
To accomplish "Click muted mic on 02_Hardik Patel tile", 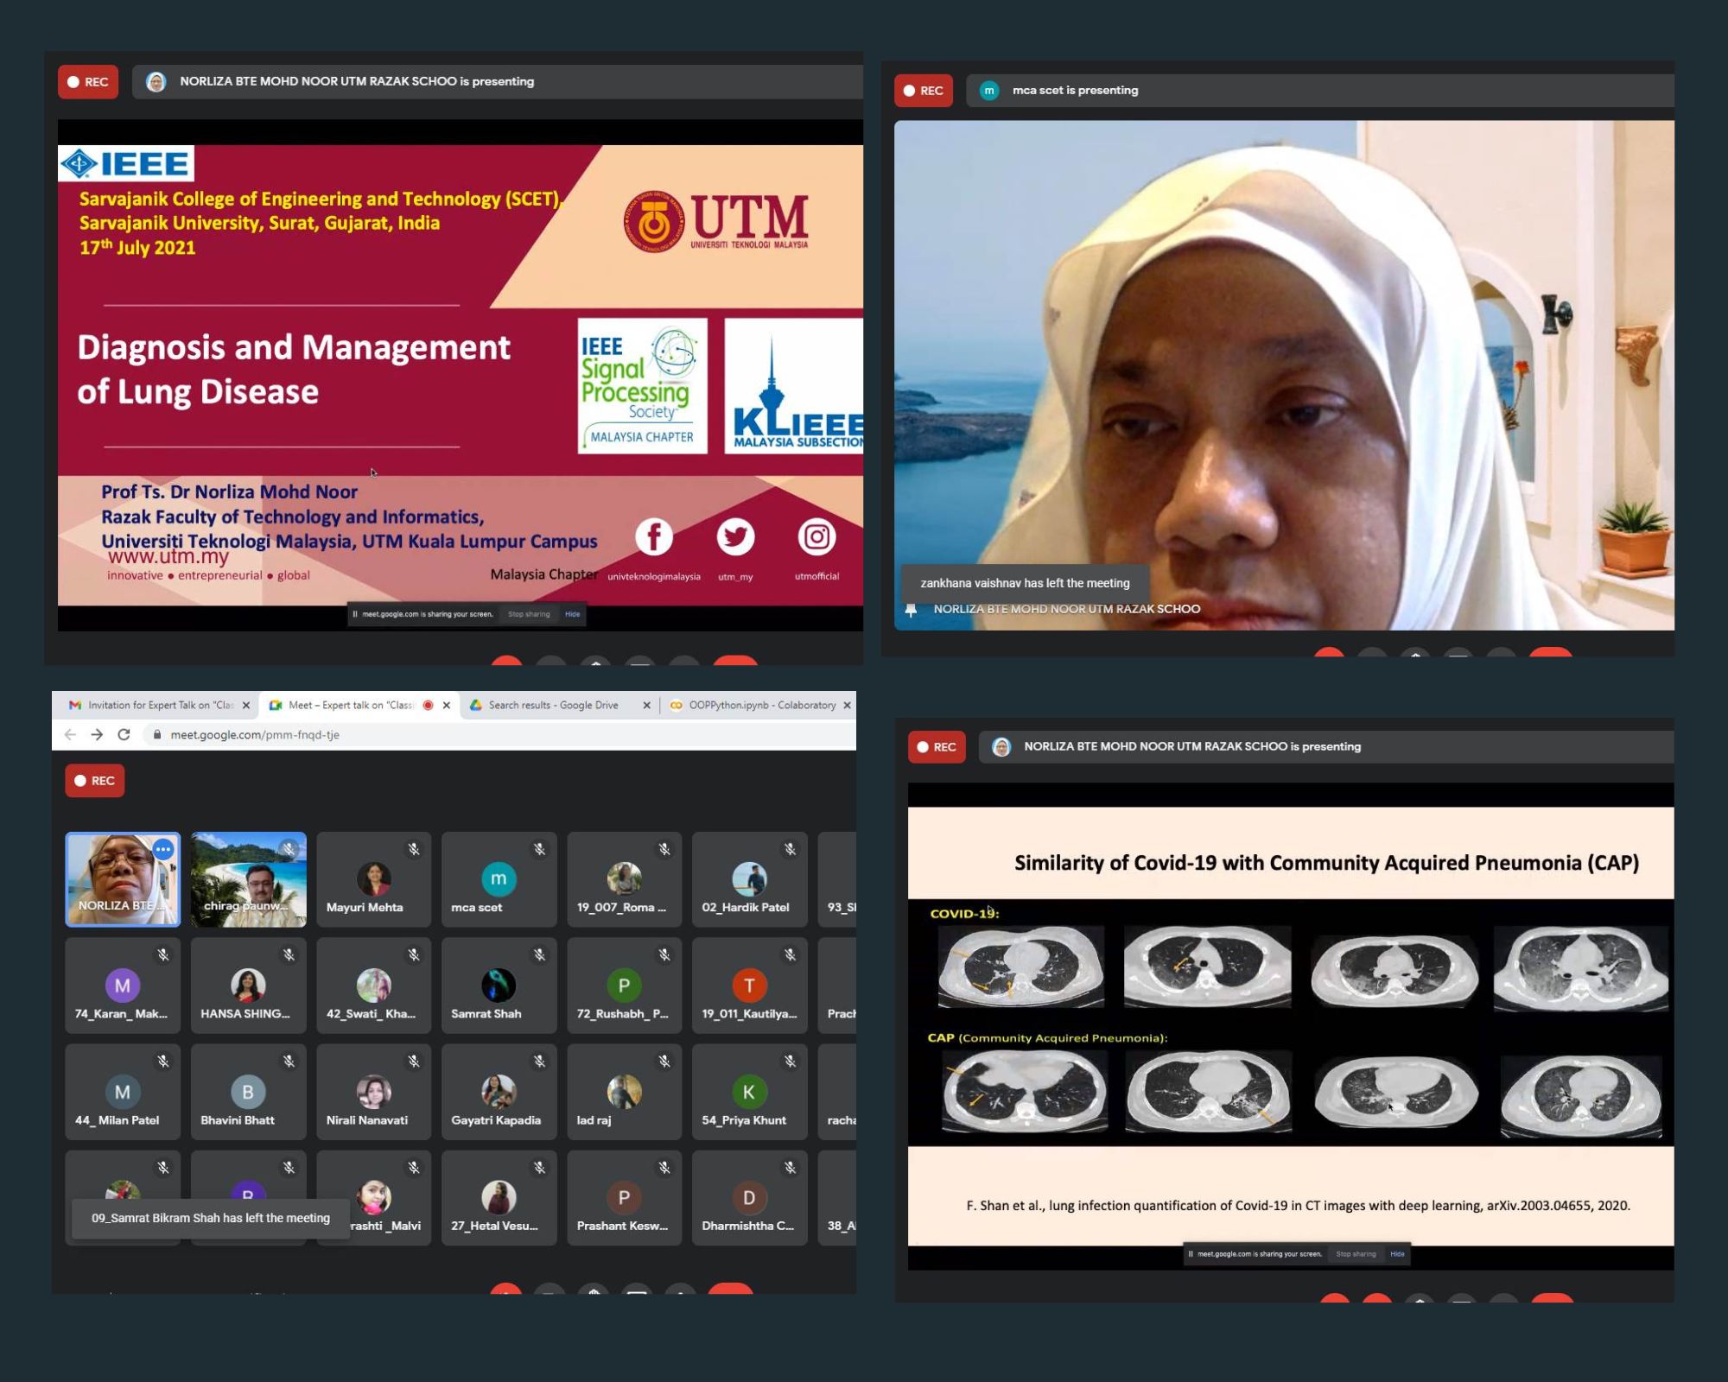I will click(790, 850).
